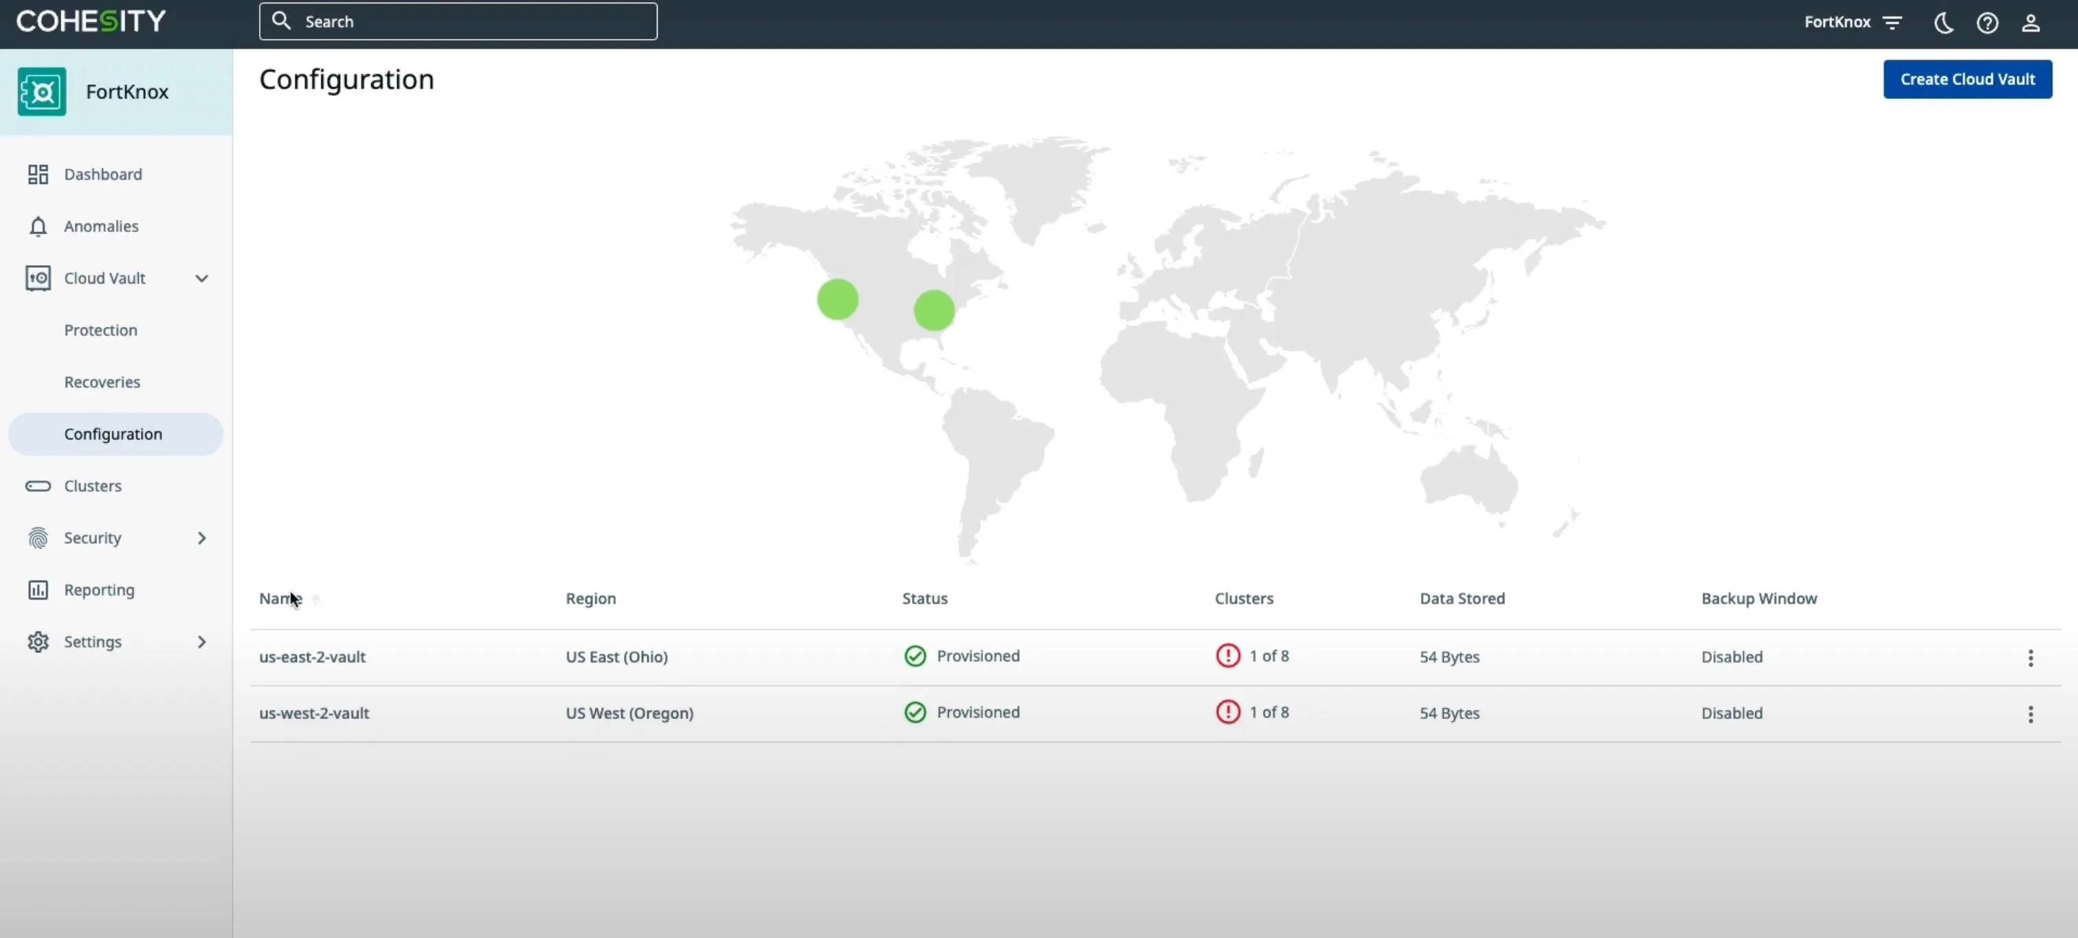Viewport: 2078px width, 938px height.
Task: Open the Reporting page label
Action: point(99,590)
